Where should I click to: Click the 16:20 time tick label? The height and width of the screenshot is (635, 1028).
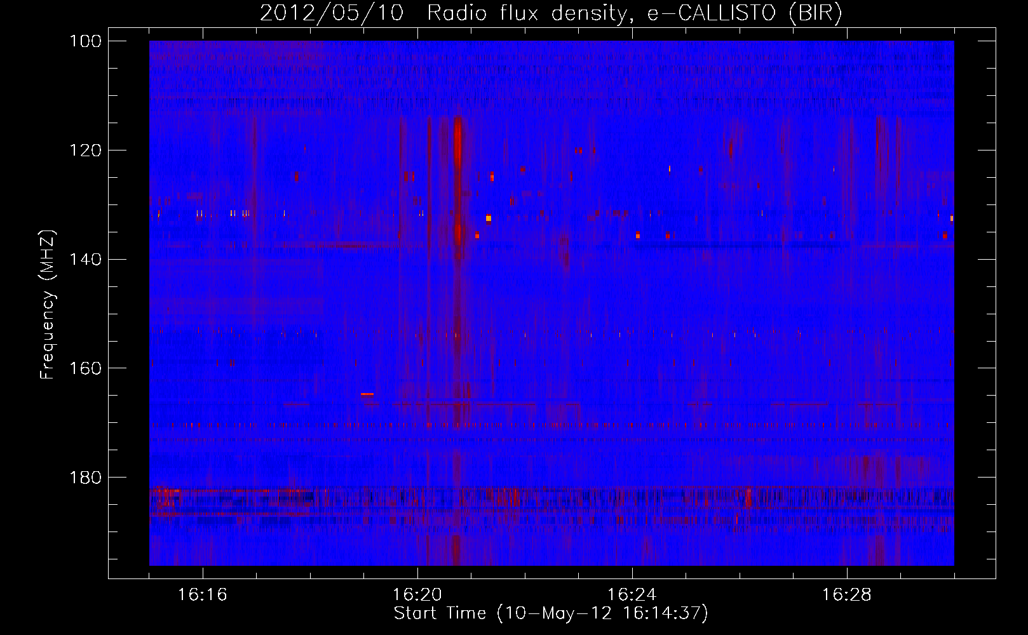coord(417,595)
